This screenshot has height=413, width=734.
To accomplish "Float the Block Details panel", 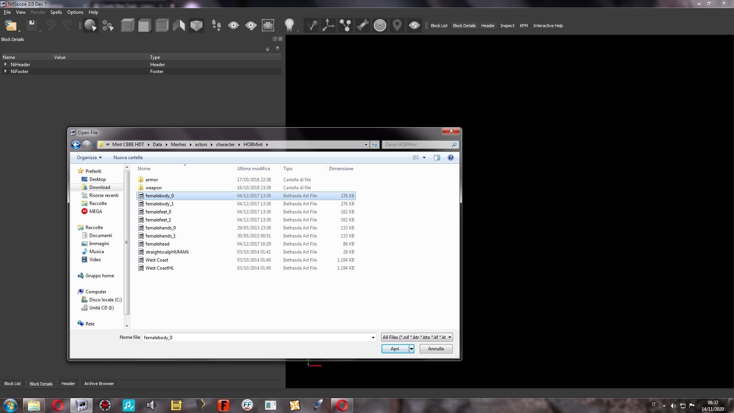I will [275, 39].
